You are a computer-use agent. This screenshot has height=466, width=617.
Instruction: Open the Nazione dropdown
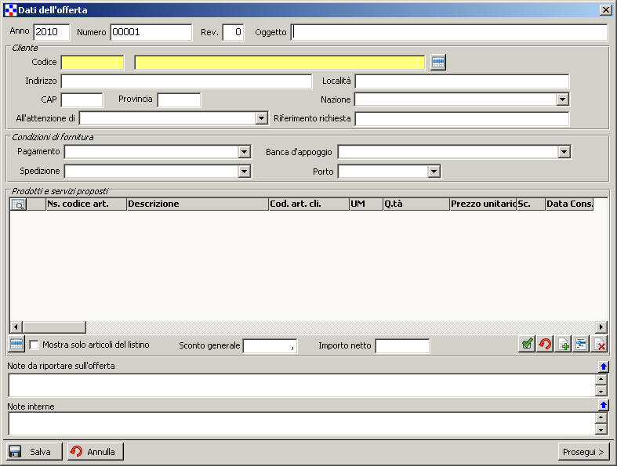562,99
